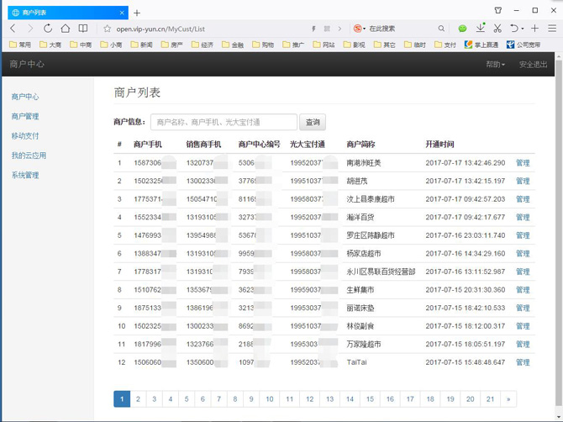This screenshot has height=422, width=563.
Task: Select 商户管理 in the left sidebar
Action: click(x=25, y=116)
